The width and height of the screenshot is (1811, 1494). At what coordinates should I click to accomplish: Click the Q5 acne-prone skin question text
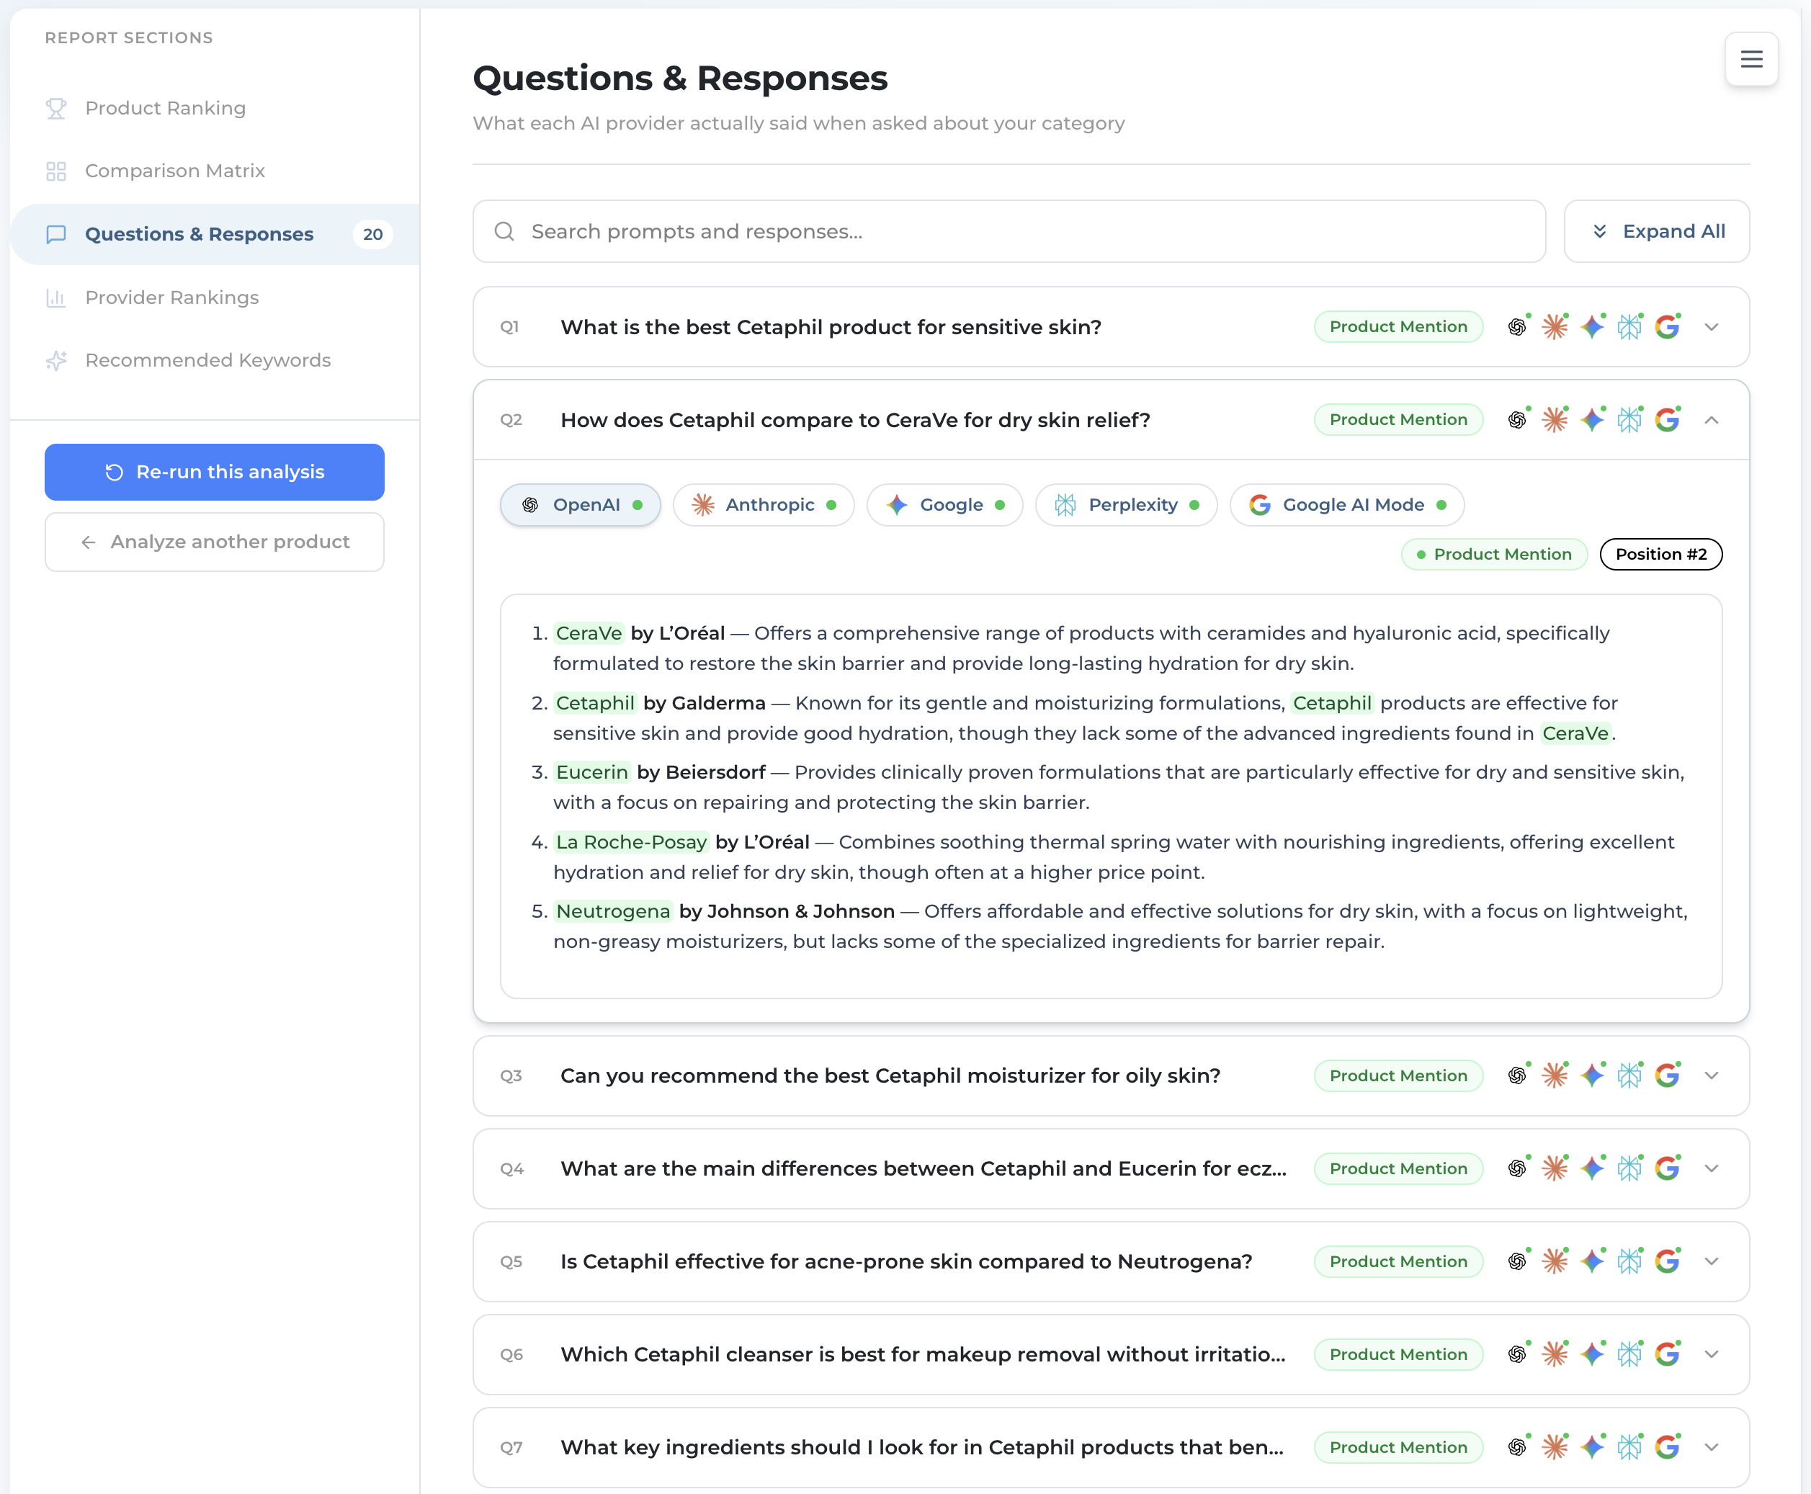click(906, 1261)
